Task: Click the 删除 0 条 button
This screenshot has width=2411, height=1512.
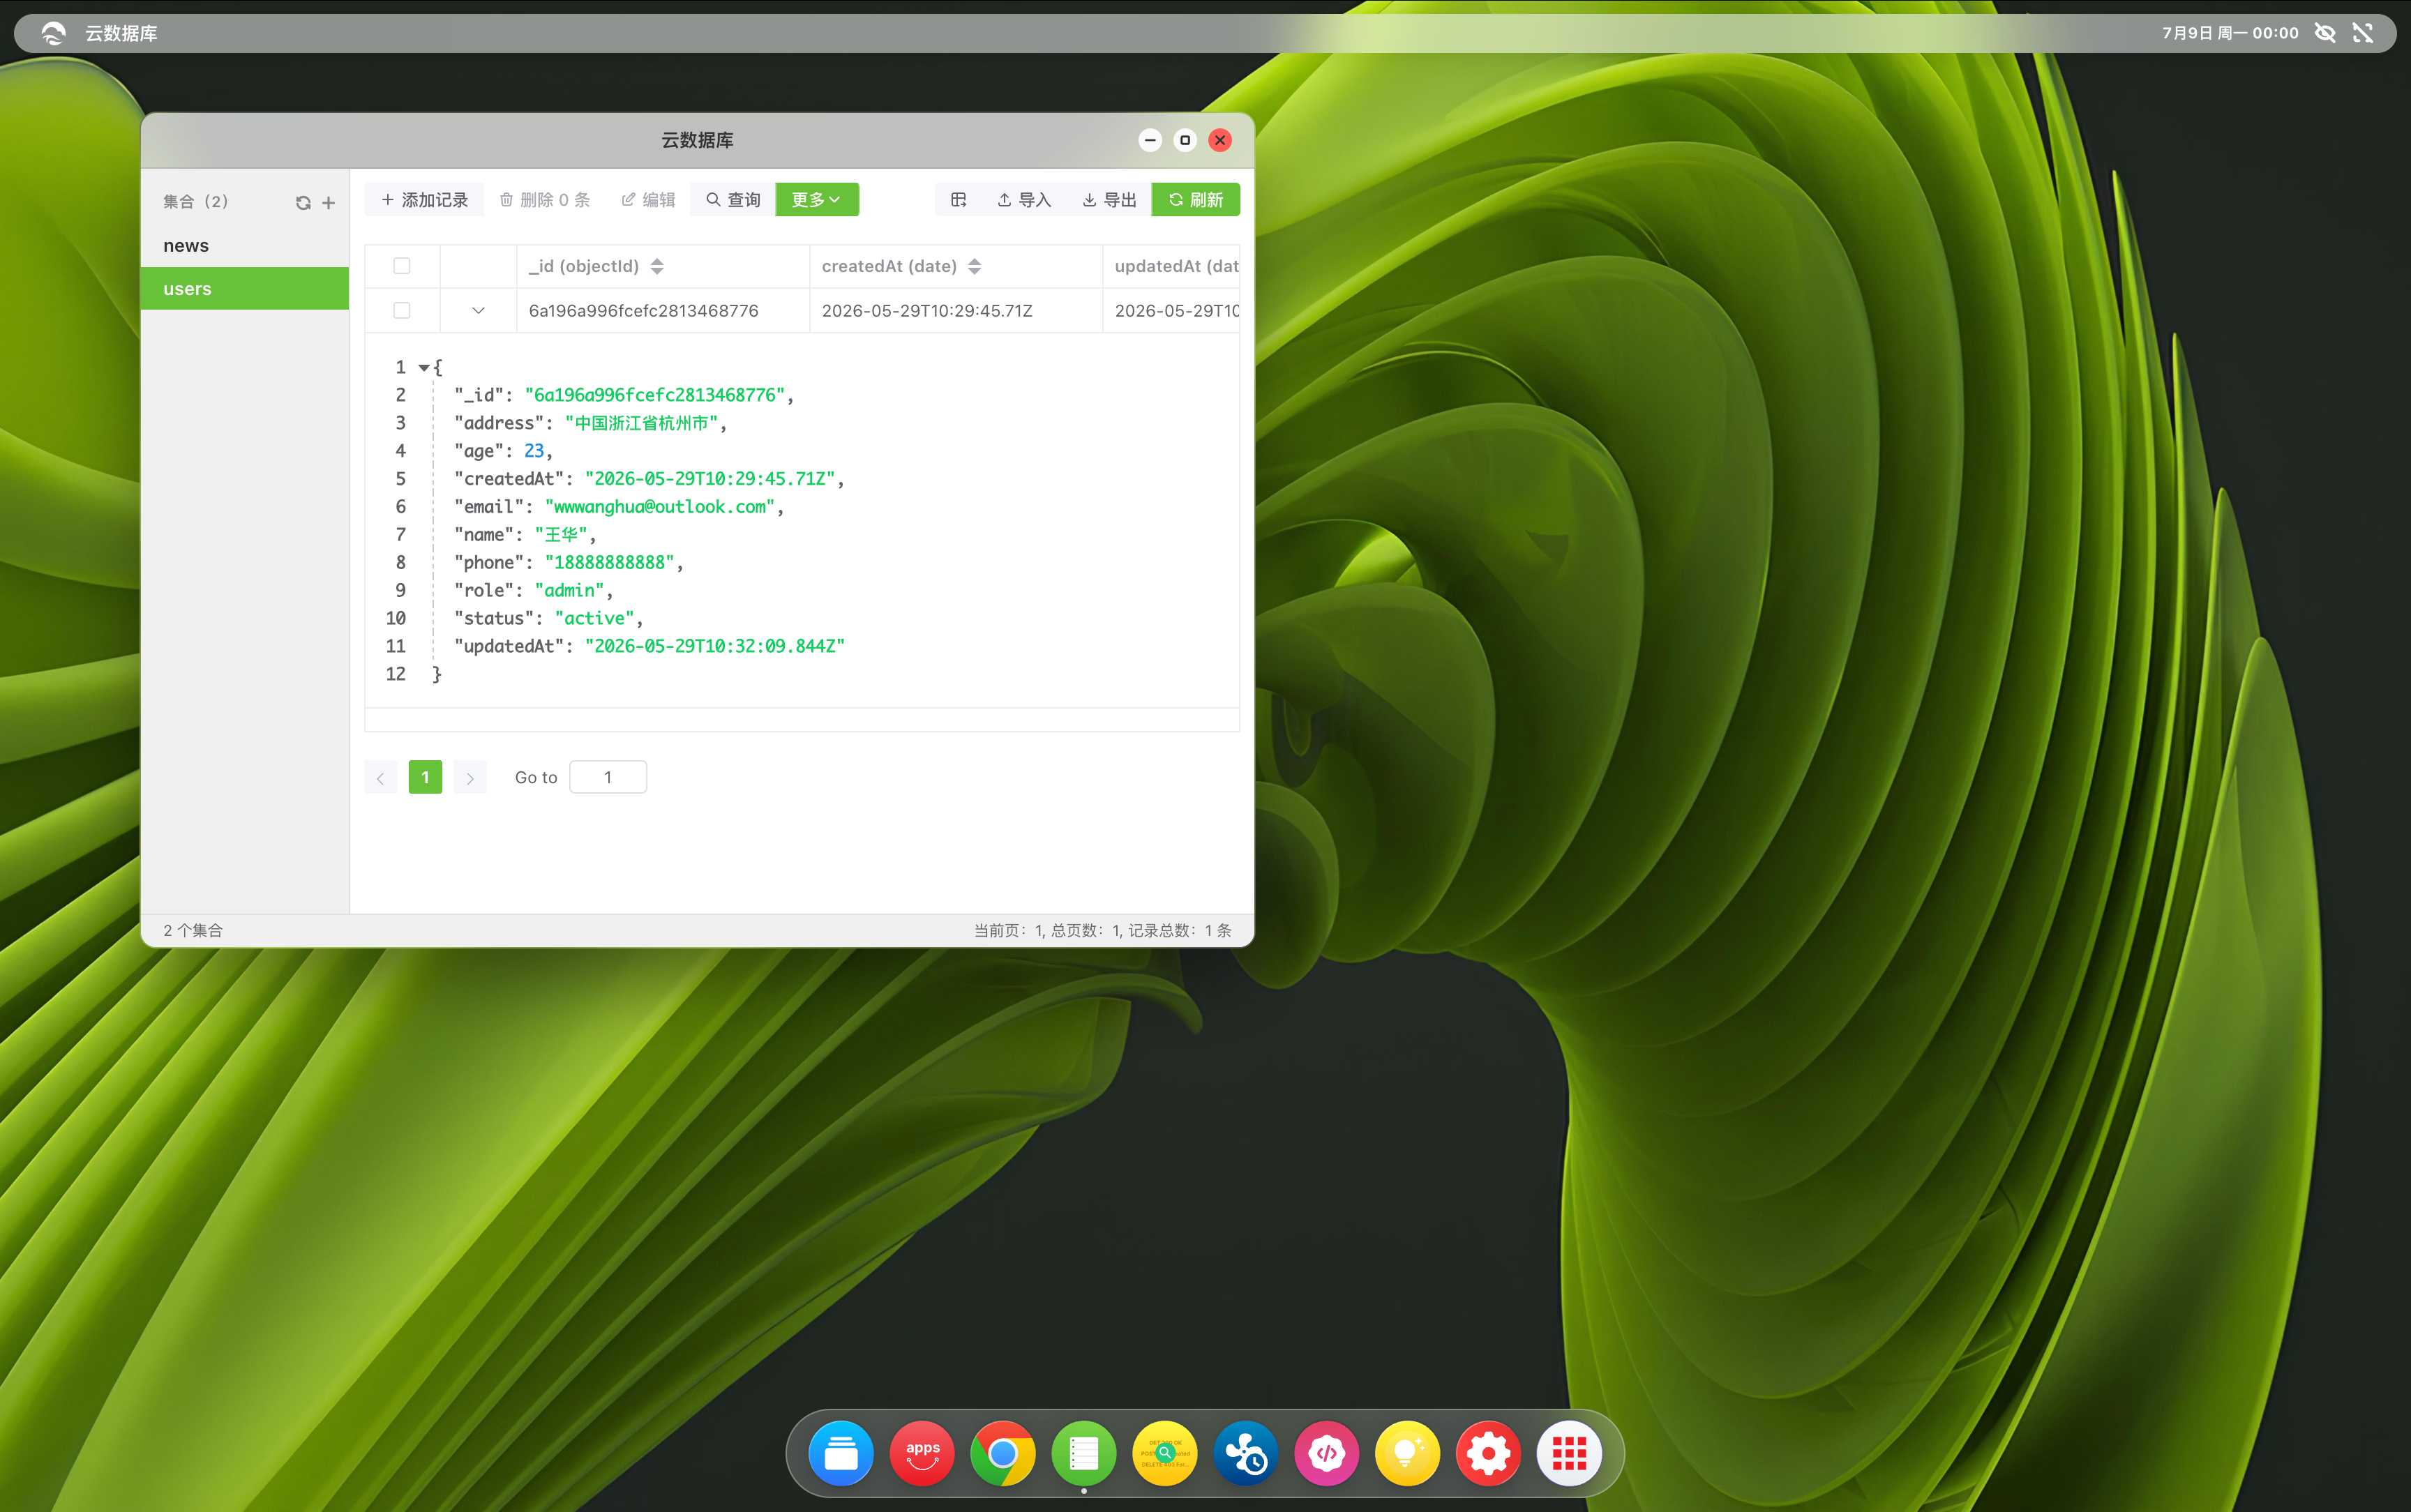Action: (545, 200)
